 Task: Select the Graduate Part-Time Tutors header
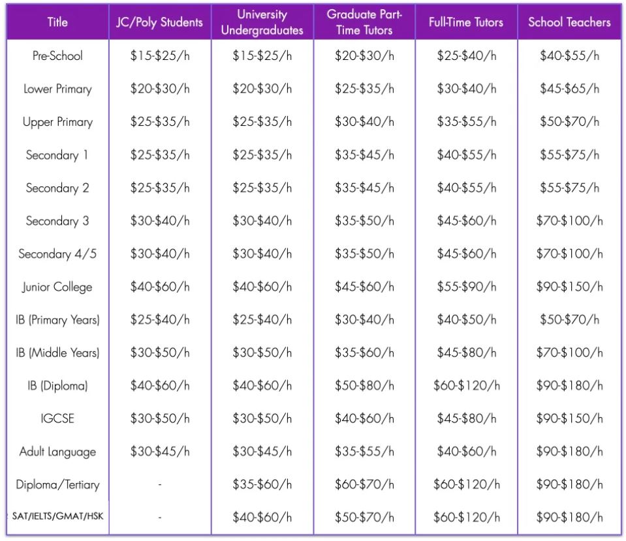(364, 22)
